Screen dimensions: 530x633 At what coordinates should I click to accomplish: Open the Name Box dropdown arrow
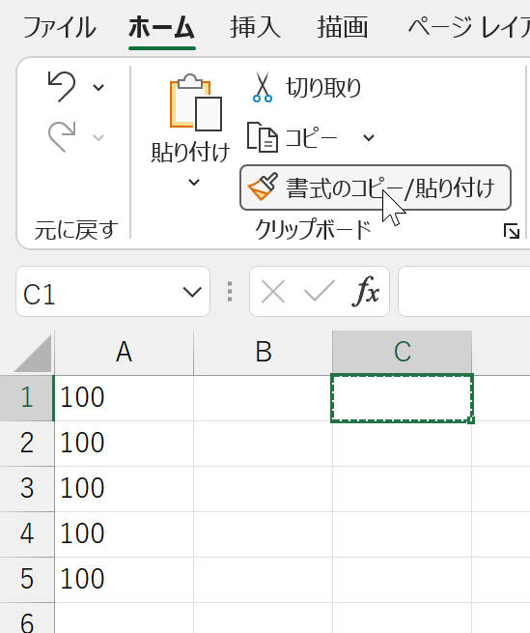[192, 292]
